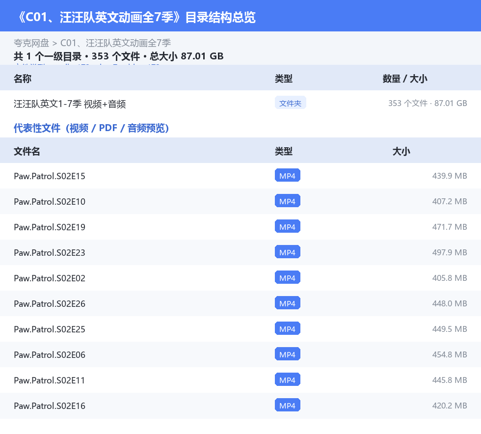Click size 449.5 MB
The image size is (481, 434).
[x=450, y=329]
